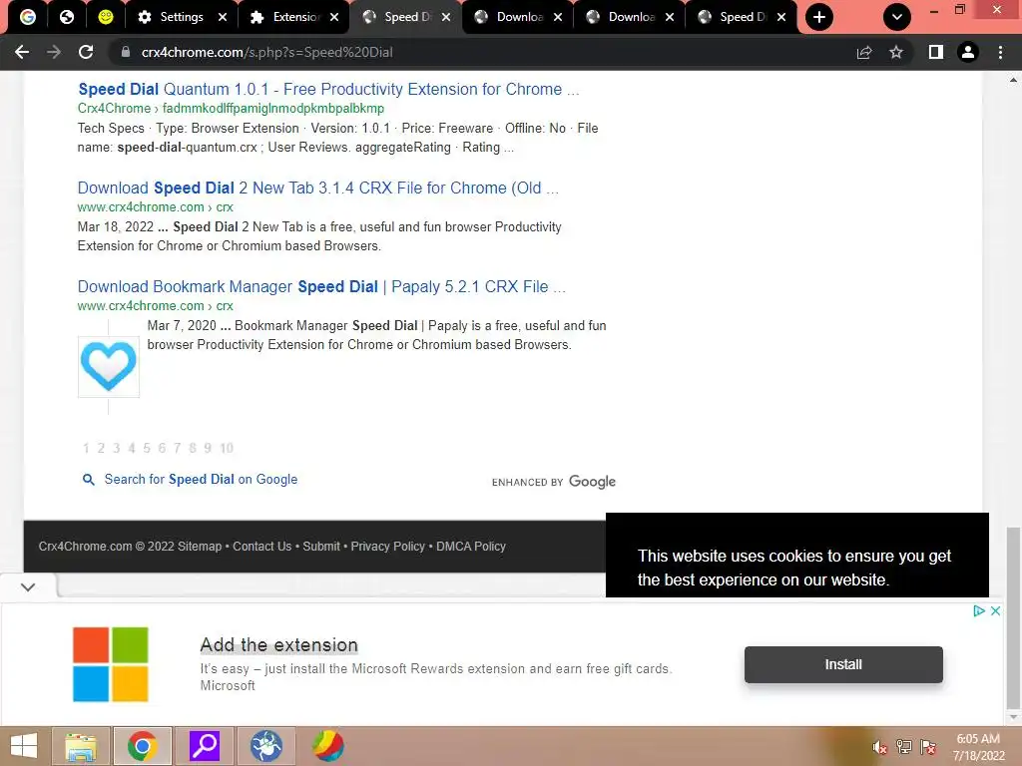Go back to previous page
Viewport: 1022px width, 766px height.
(22, 52)
